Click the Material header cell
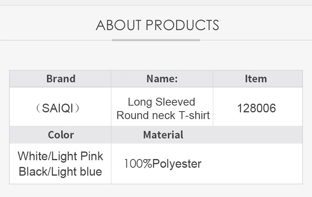The width and height of the screenshot is (312, 197). [x=163, y=135]
